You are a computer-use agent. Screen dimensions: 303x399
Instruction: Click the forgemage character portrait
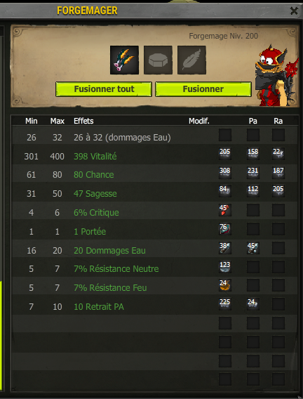[x=276, y=76]
